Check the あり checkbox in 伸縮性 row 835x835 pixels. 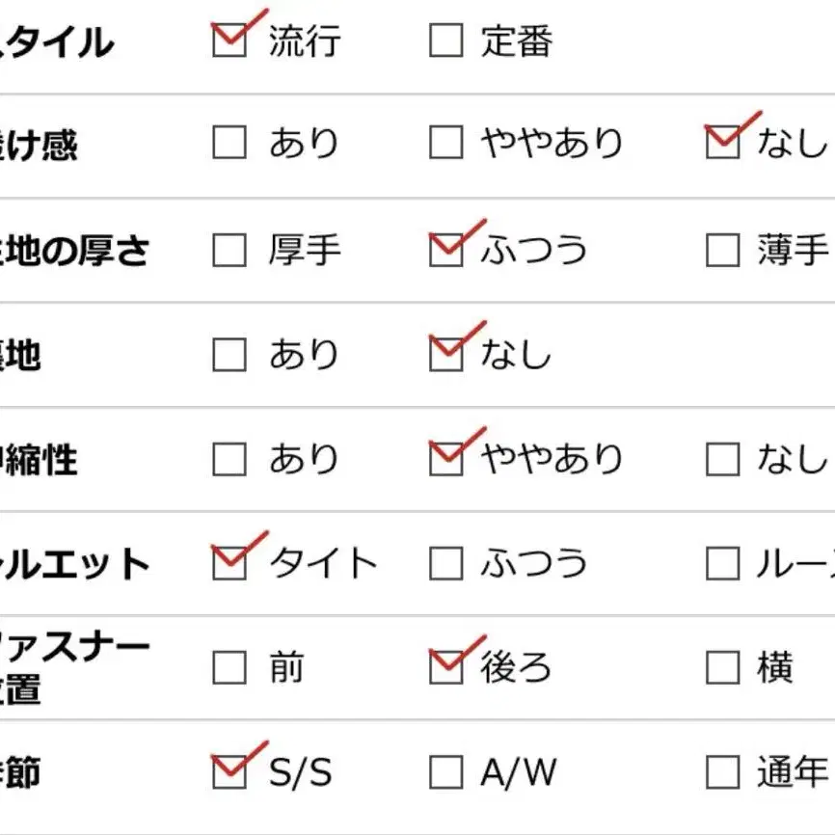229,459
